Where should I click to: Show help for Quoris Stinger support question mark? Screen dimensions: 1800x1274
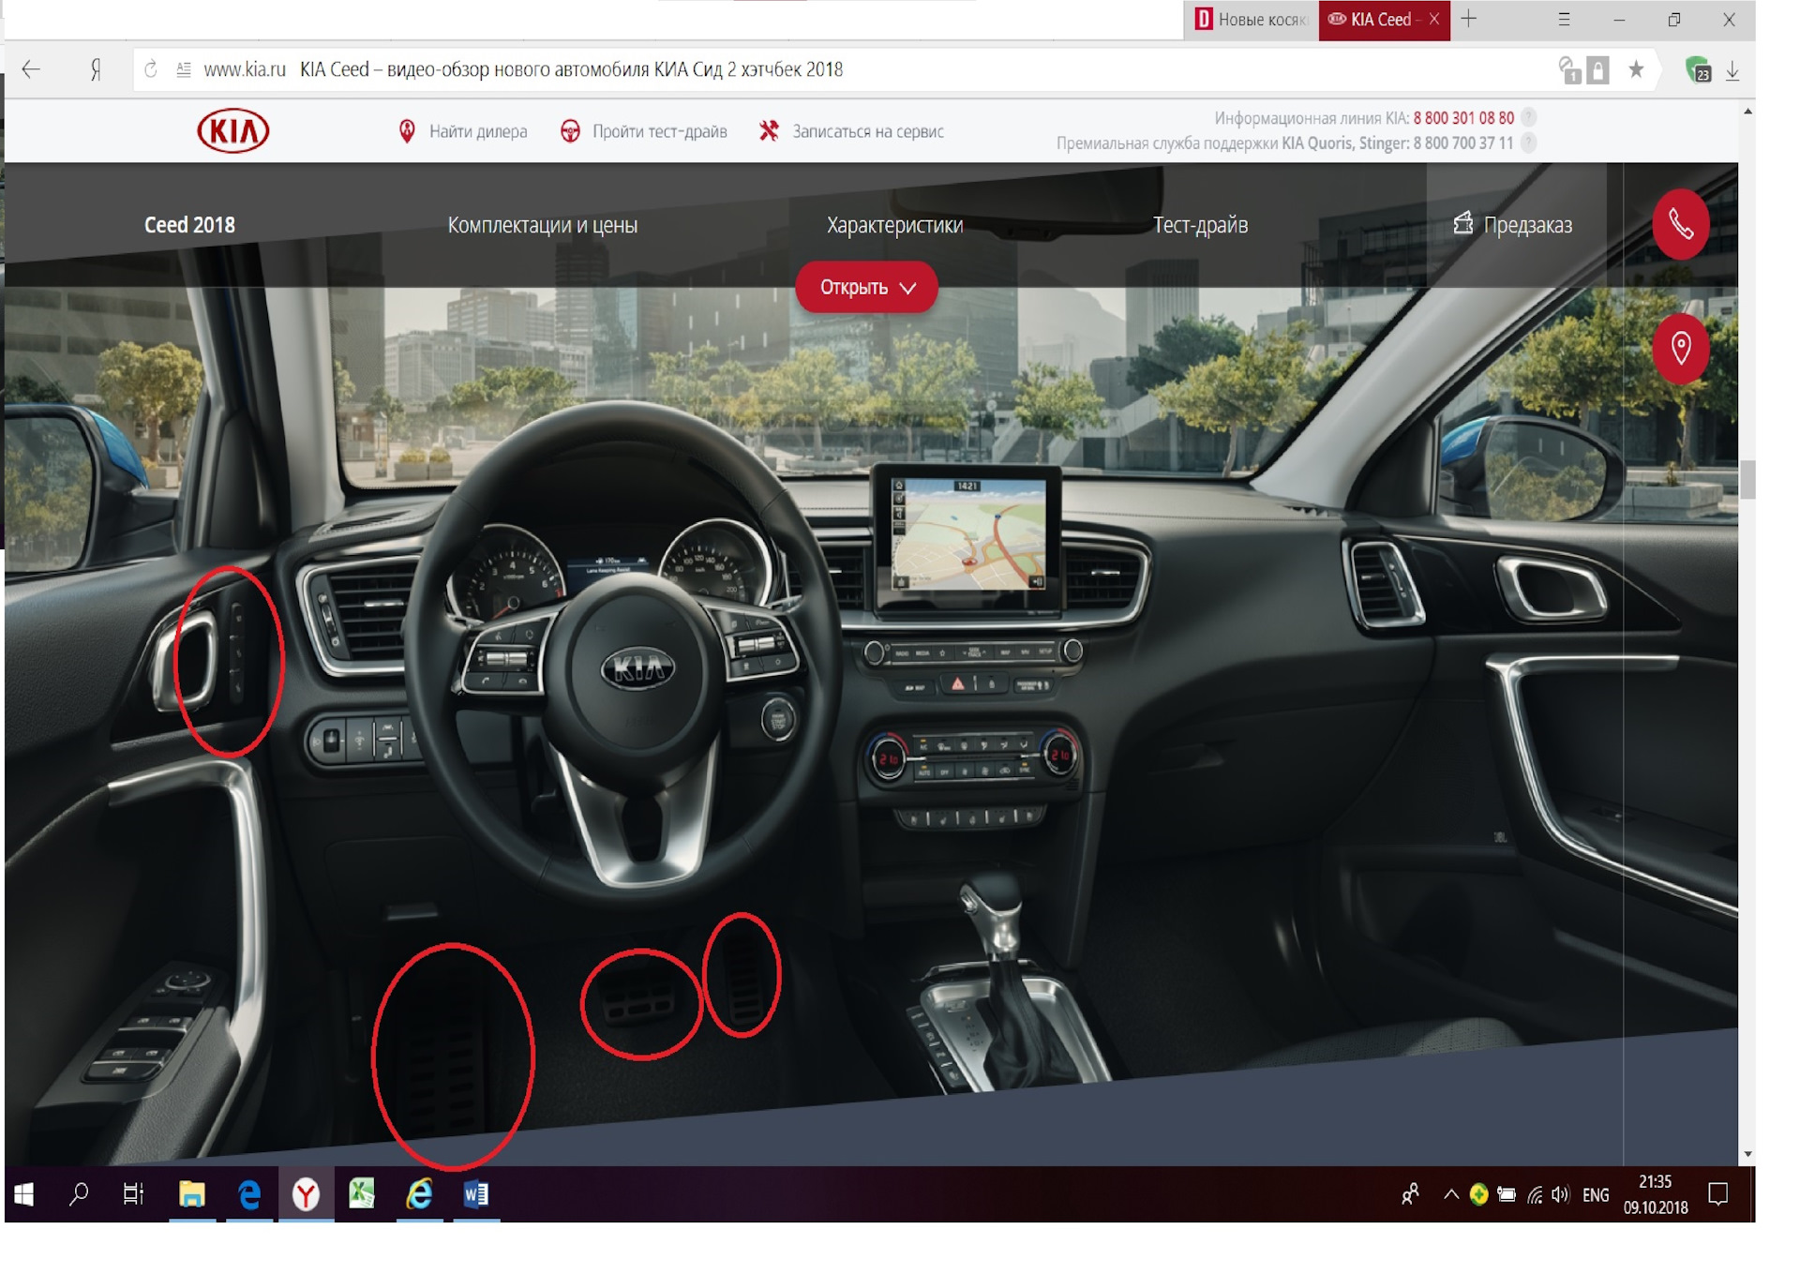pyautogui.click(x=1528, y=143)
